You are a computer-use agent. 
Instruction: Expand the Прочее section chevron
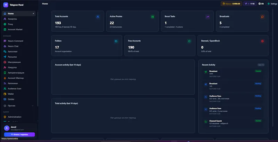(33, 106)
